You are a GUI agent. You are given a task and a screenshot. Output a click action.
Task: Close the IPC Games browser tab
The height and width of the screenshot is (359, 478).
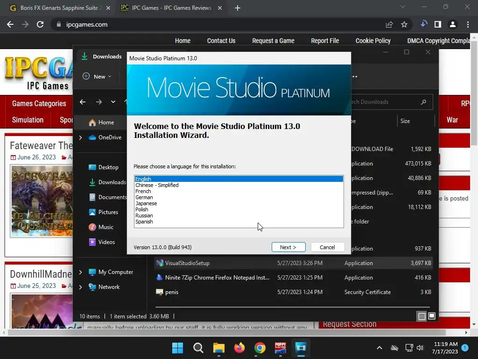click(220, 8)
